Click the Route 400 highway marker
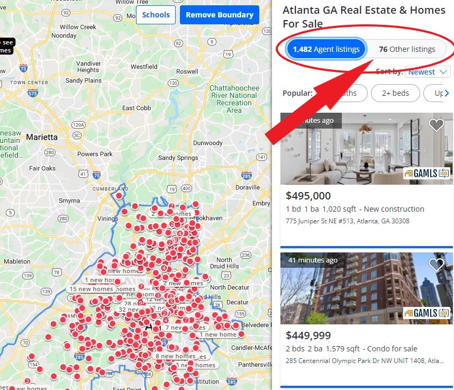The width and height of the screenshot is (454, 390). (x=186, y=188)
